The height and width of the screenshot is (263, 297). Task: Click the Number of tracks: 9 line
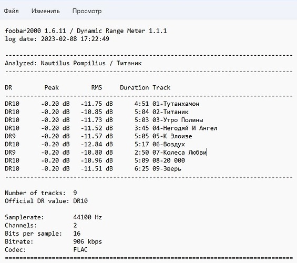tap(41, 193)
